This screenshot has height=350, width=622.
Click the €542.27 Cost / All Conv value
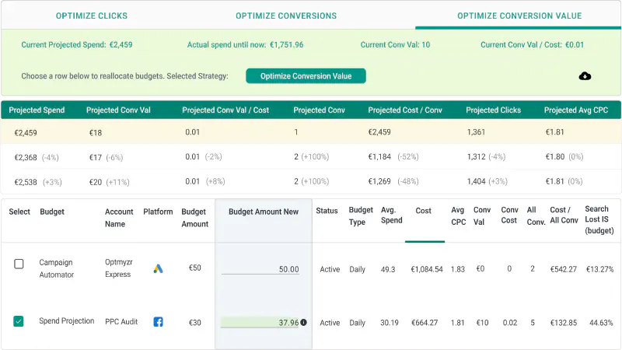[563, 269]
